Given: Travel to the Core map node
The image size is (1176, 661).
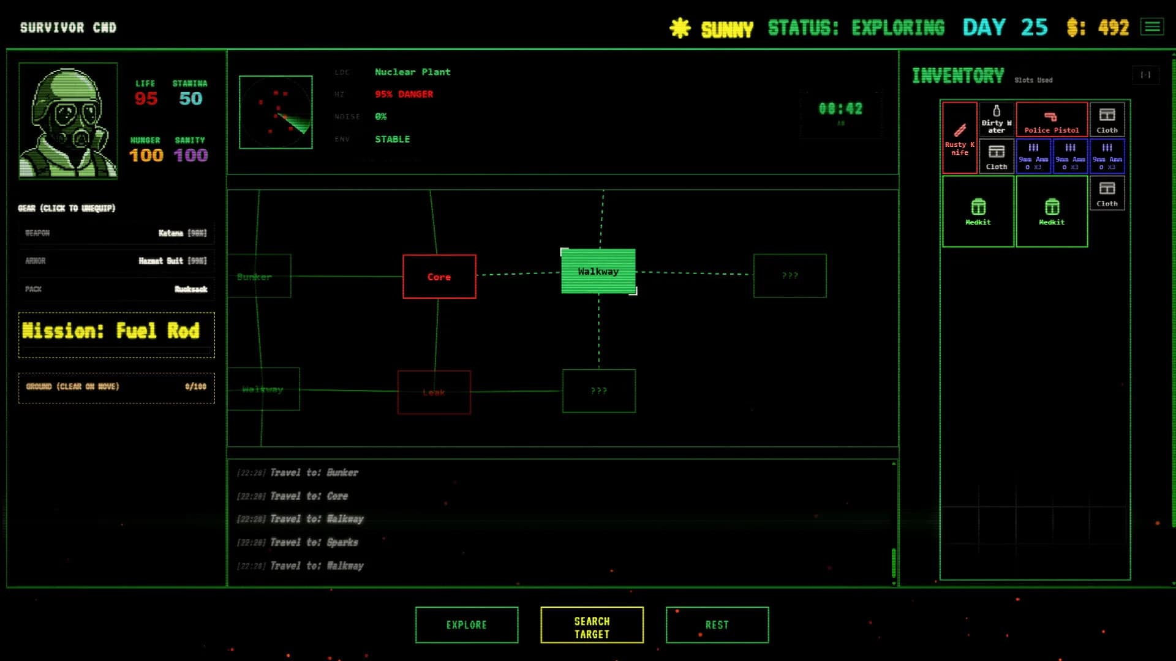Looking at the screenshot, I should coord(439,277).
